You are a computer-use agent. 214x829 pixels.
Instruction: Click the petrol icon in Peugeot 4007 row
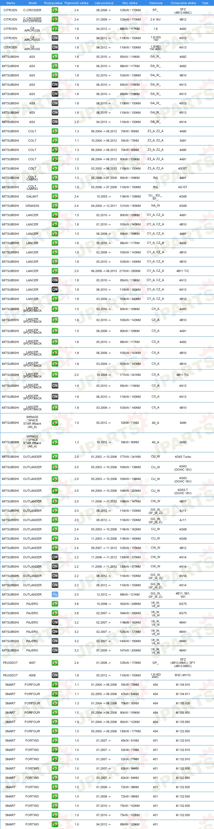(x=55, y=663)
